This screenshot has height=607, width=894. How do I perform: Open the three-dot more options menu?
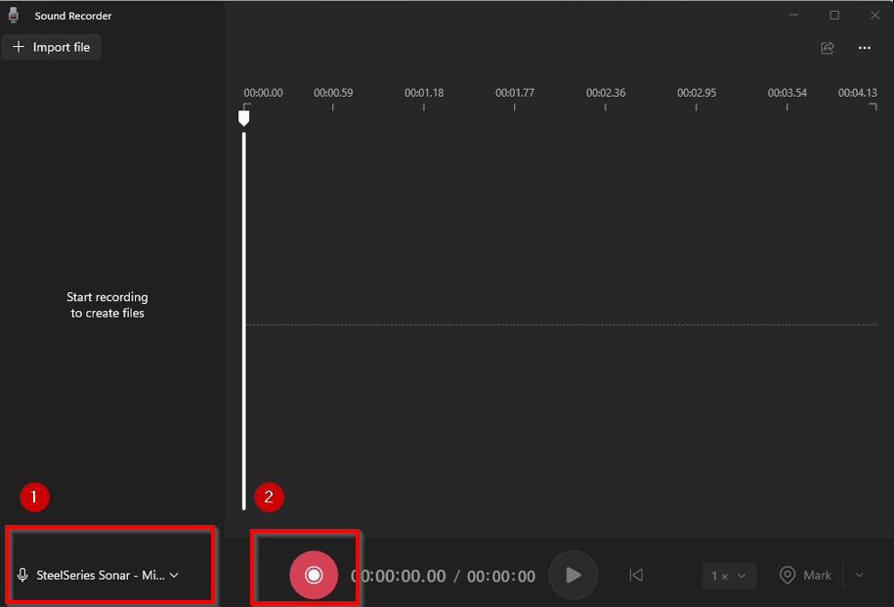[865, 48]
